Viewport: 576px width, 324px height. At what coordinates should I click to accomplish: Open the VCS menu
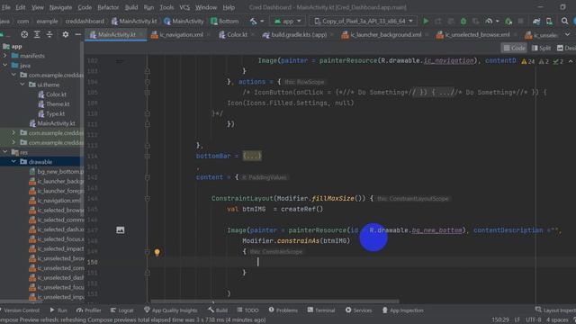(x=184, y=7)
